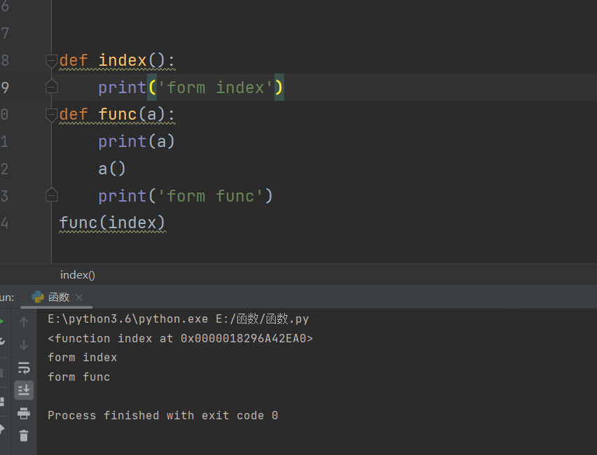597x455 pixels.
Task: Go up the stack trace arrow
Action: [x=24, y=322]
